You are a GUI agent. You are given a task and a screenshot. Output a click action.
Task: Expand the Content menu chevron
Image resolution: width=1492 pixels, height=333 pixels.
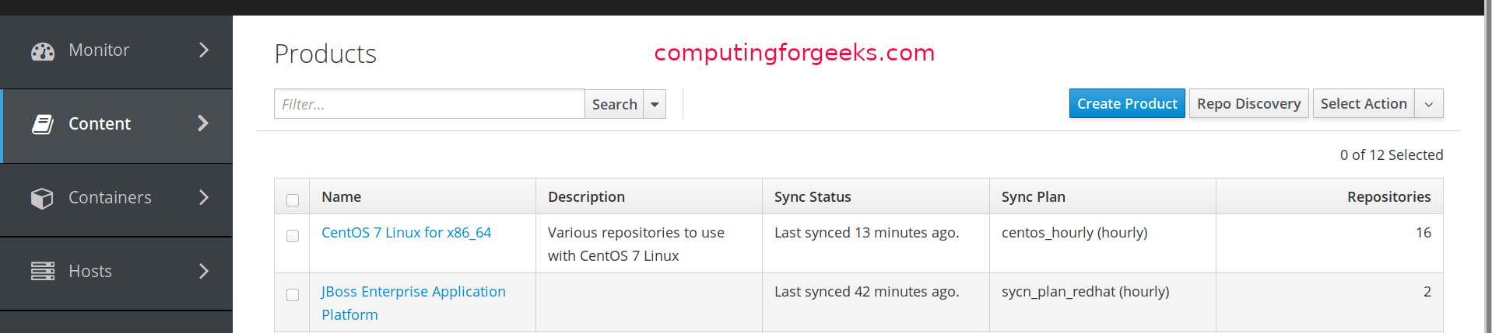(203, 123)
